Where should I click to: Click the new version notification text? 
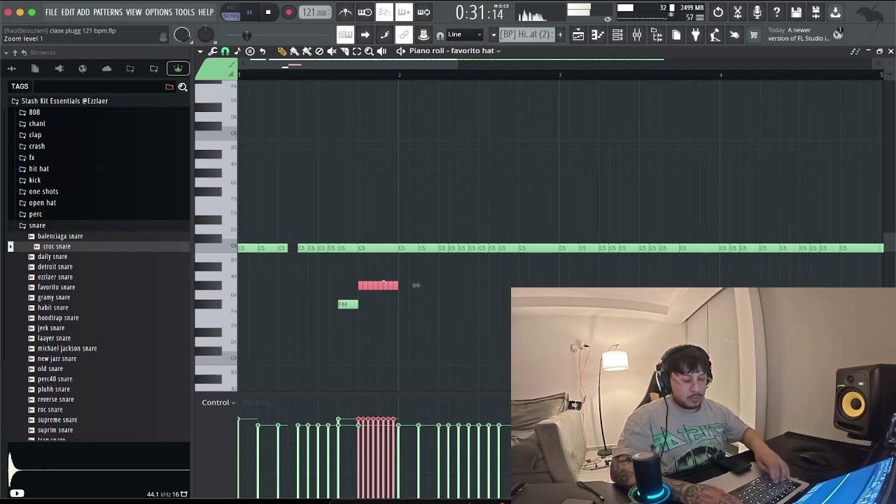[798, 34]
